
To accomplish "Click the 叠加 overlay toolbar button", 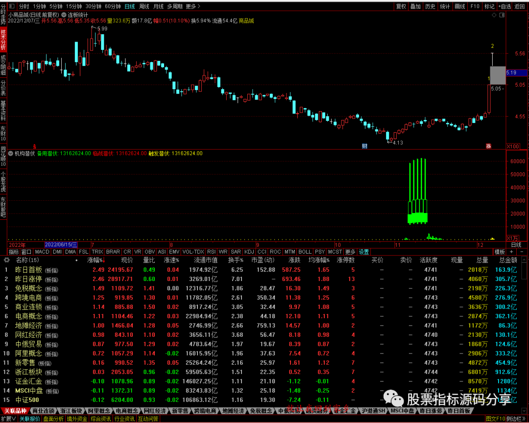I will (415, 6).
